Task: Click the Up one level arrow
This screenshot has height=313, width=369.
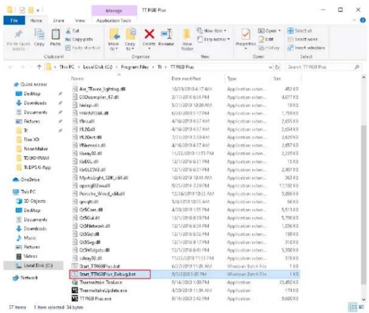Action: pyautogui.click(x=39, y=67)
